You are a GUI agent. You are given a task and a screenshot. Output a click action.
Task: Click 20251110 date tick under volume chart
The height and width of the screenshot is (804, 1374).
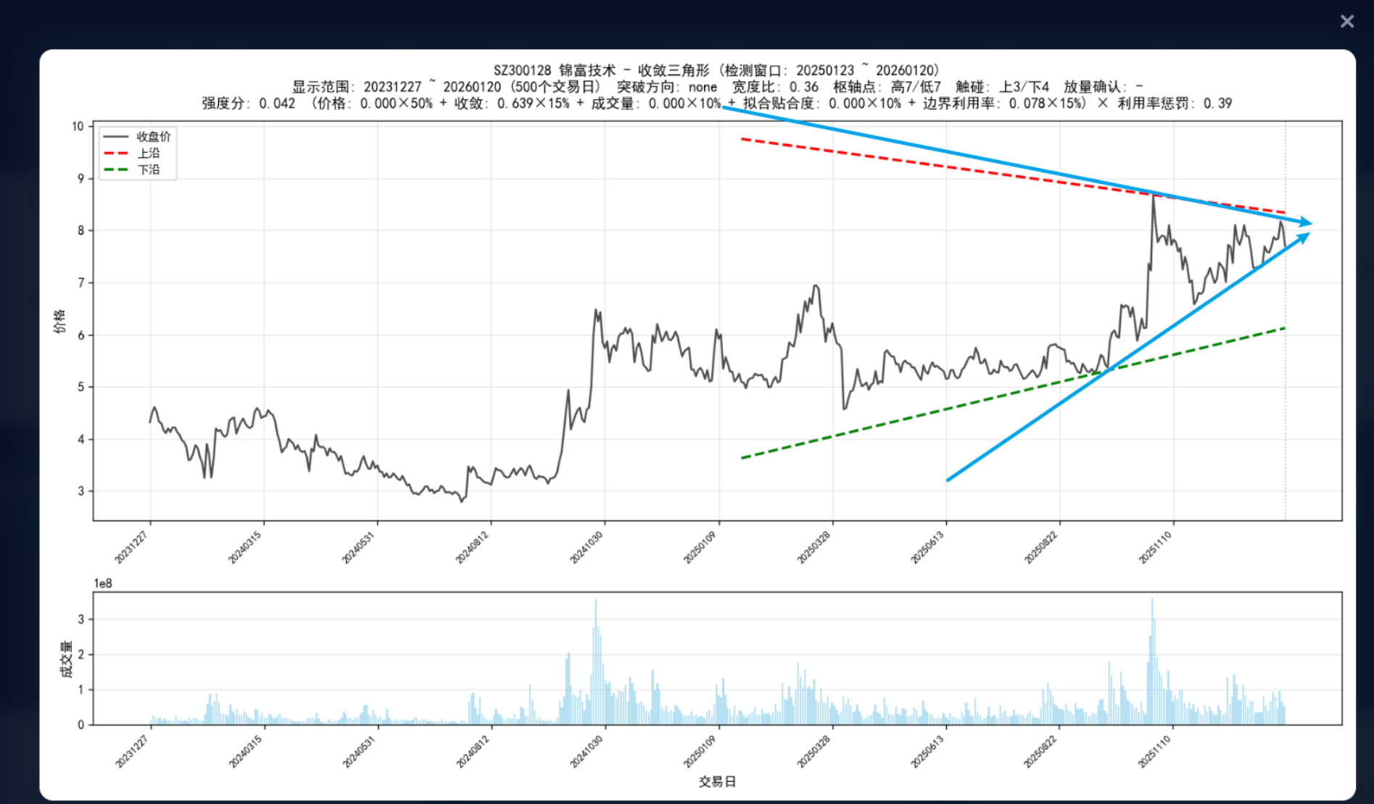(x=1154, y=751)
